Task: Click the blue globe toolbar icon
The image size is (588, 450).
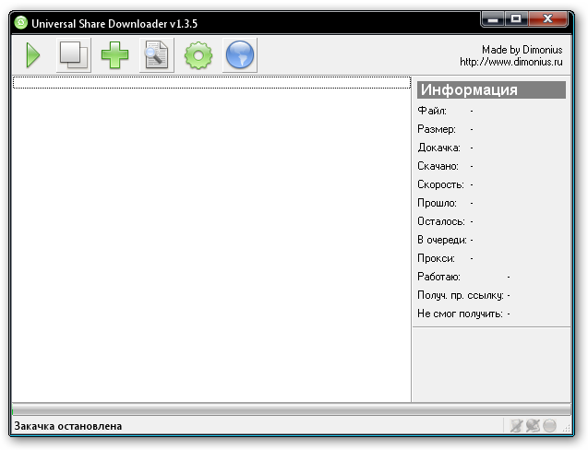Action: coord(240,56)
